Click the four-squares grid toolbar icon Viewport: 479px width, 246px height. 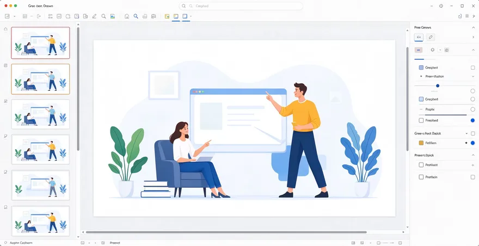tap(51, 16)
